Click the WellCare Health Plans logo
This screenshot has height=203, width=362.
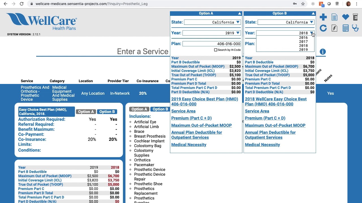pos(42,21)
